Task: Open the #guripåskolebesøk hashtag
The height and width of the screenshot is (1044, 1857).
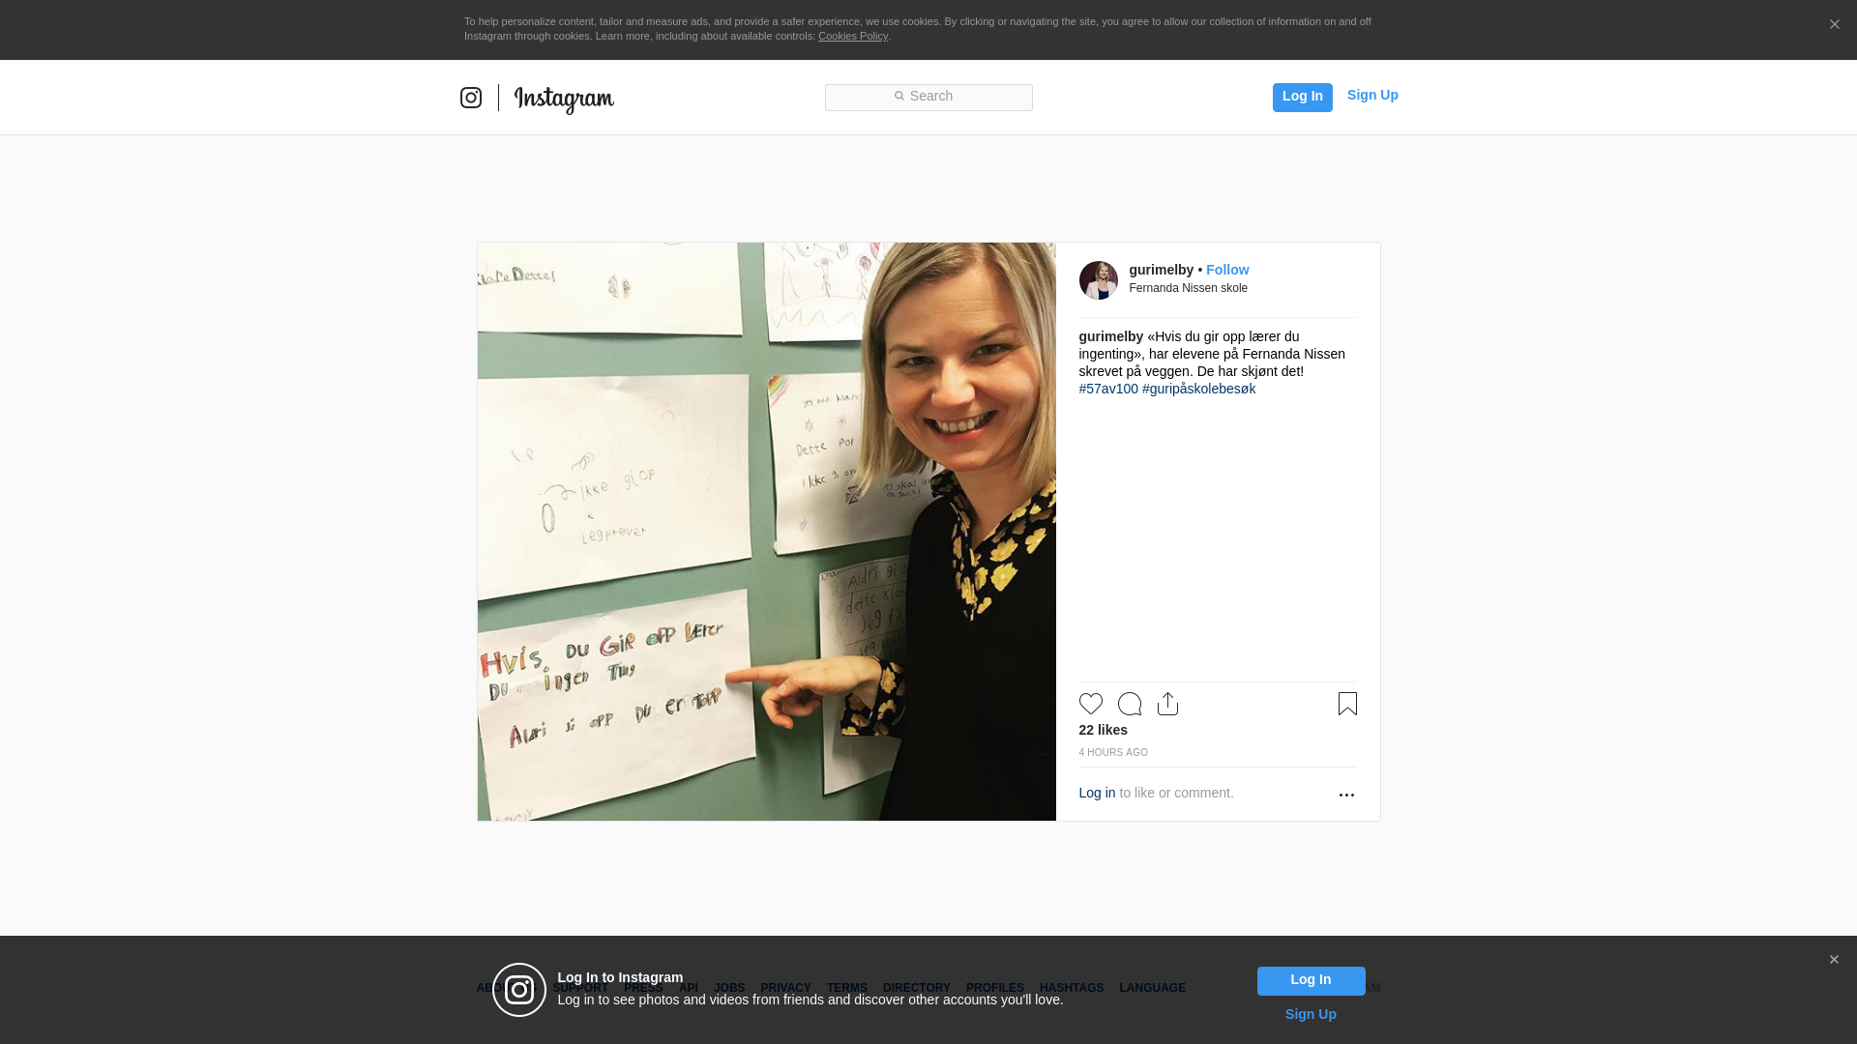Action: (x=1199, y=389)
